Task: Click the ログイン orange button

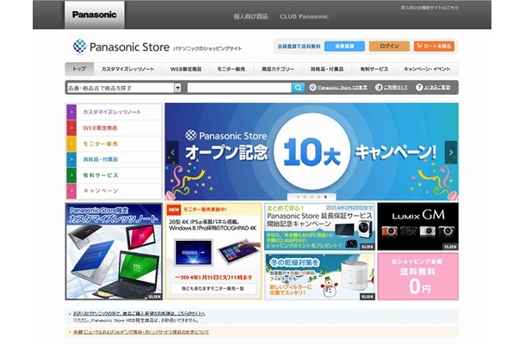Action: pos(389,46)
